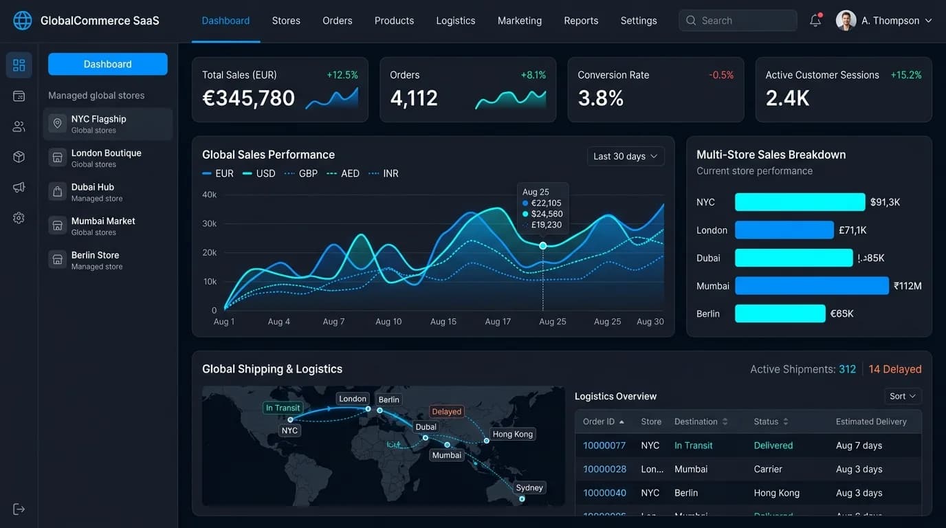Open the megaphone marketing icon

tap(19, 187)
